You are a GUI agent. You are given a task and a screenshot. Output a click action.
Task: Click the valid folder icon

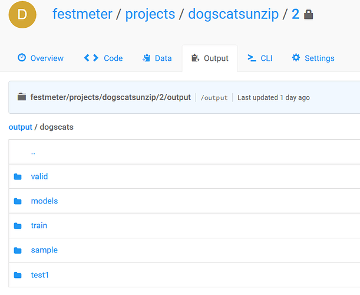point(18,176)
